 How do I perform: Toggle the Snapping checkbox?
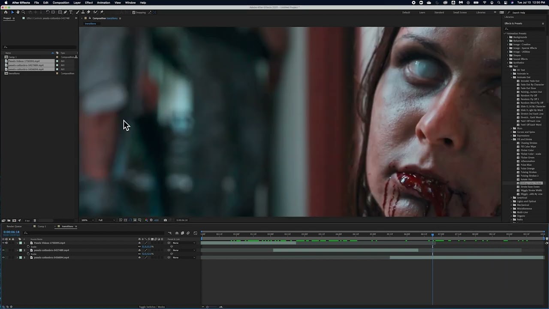(134, 12)
